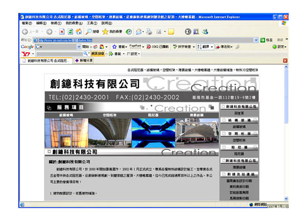Click the green Refresh page icon
This screenshot has width=307, height=221.
(x=71, y=32)
